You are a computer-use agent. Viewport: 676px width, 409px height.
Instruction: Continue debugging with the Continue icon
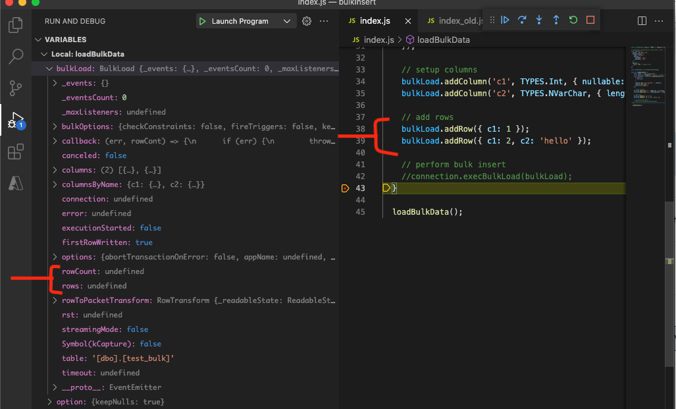click(505, 20)
